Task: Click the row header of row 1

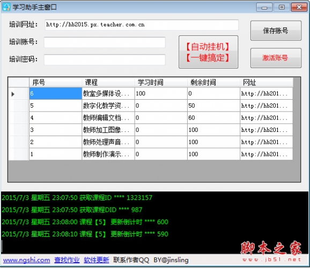Action: coord(19,154)
